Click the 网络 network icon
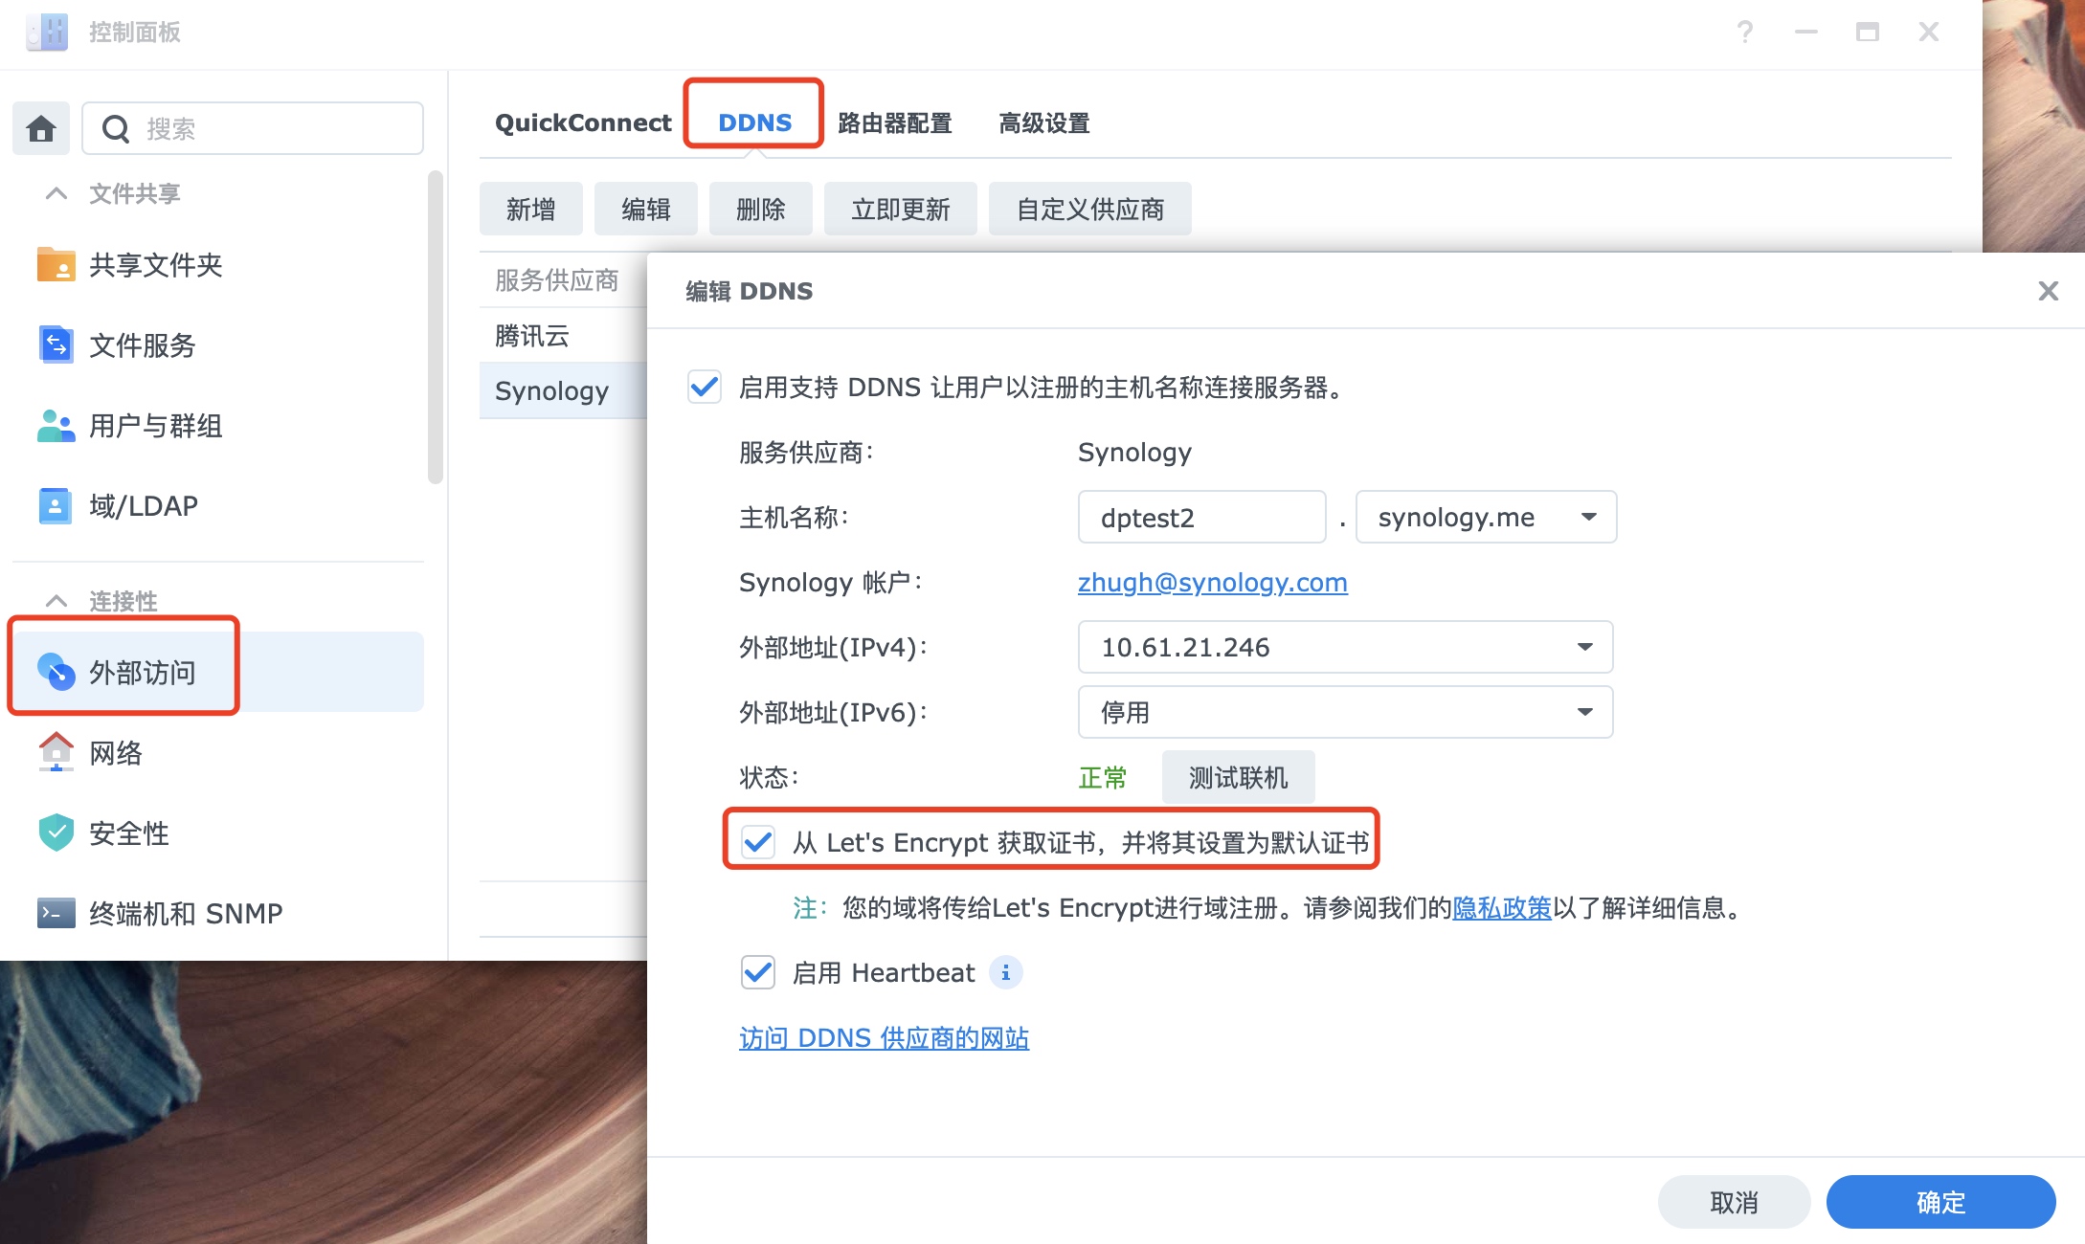Image resolution: width=2085 pixels, height=1244 pixels. click(x=56, y=753)
